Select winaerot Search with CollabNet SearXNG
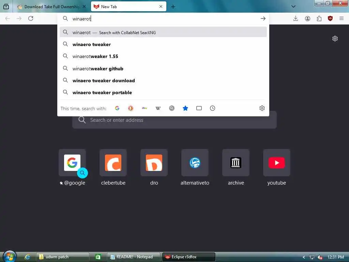The width and height of the screenshot is (349, 262). pos(163,32)
